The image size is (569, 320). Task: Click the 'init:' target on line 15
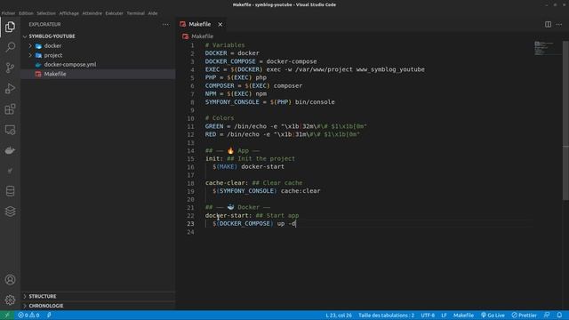click(x=214, y=158)
